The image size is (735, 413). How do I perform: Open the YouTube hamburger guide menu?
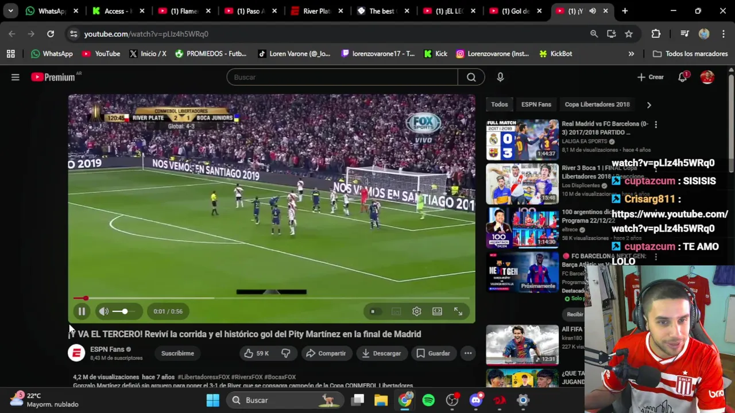pos(16,77)
